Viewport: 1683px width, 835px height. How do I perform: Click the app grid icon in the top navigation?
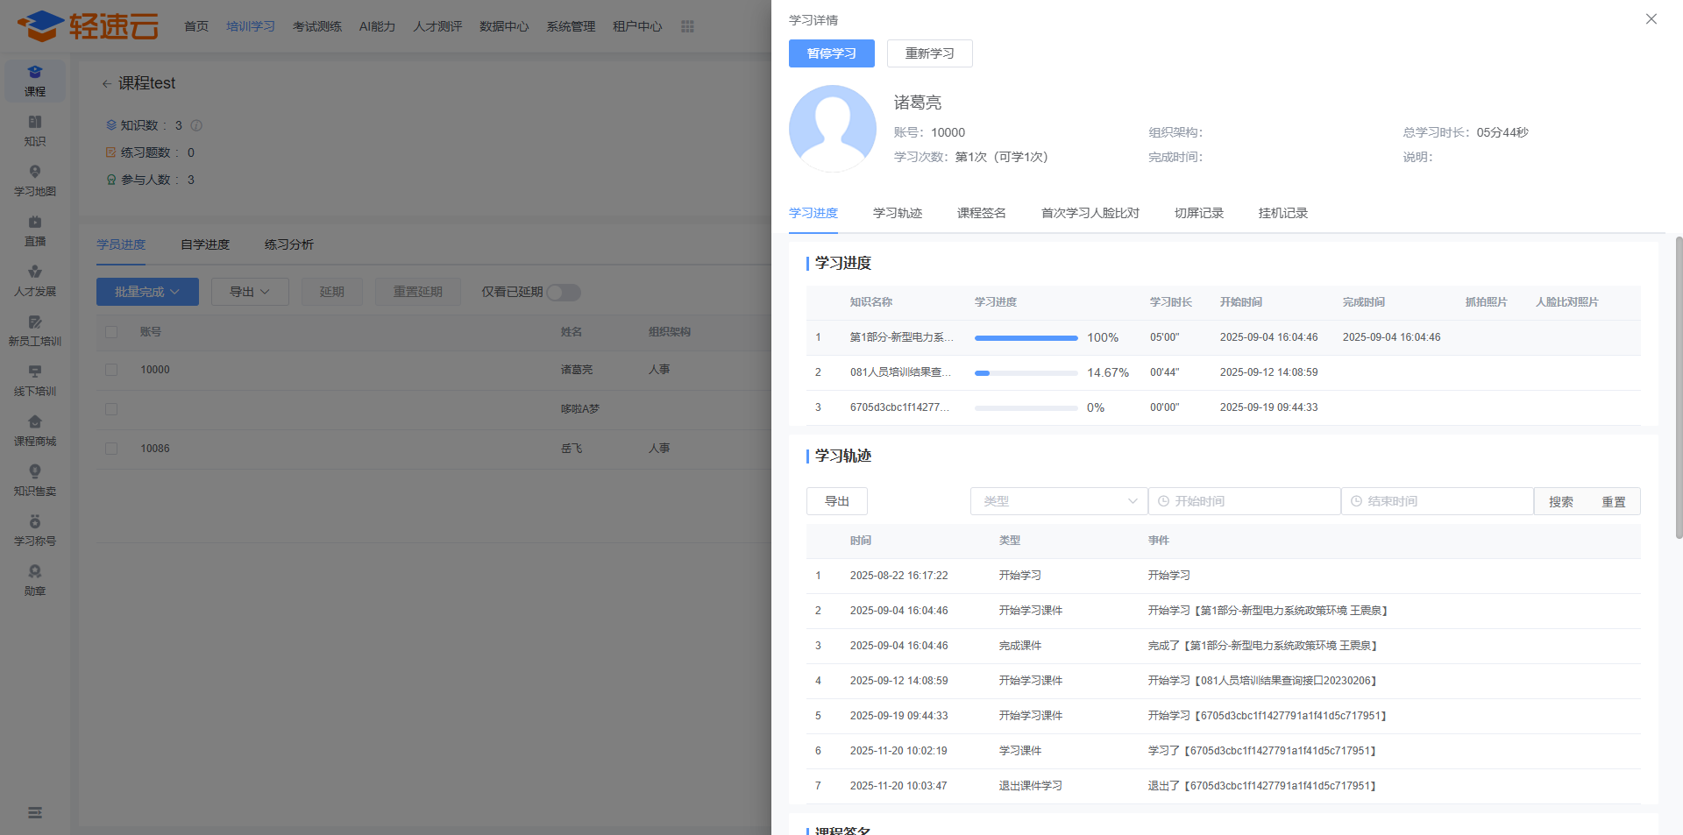click(x=687, y=26)
